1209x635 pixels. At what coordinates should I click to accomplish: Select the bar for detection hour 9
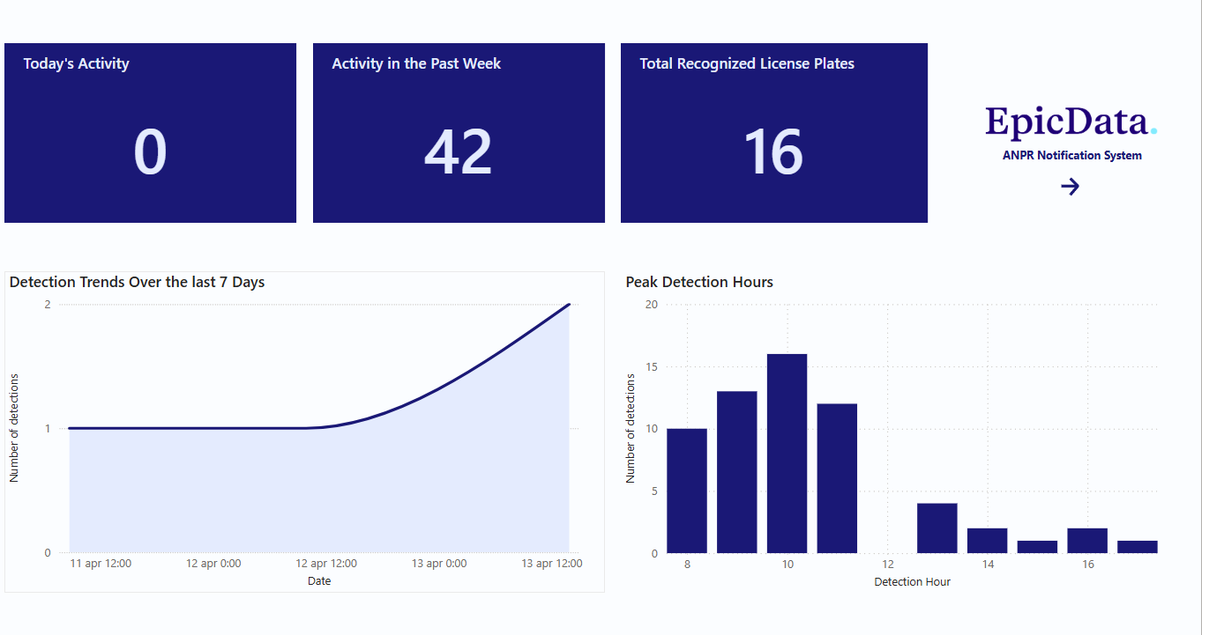click(x=737, y=472)
